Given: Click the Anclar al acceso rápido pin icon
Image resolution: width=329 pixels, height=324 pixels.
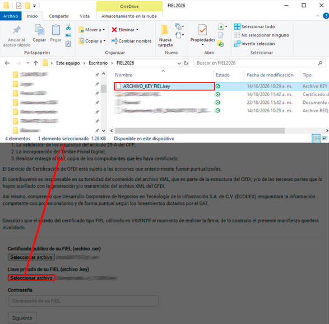Looking at the screenshot, I should (x=17, y=30).
